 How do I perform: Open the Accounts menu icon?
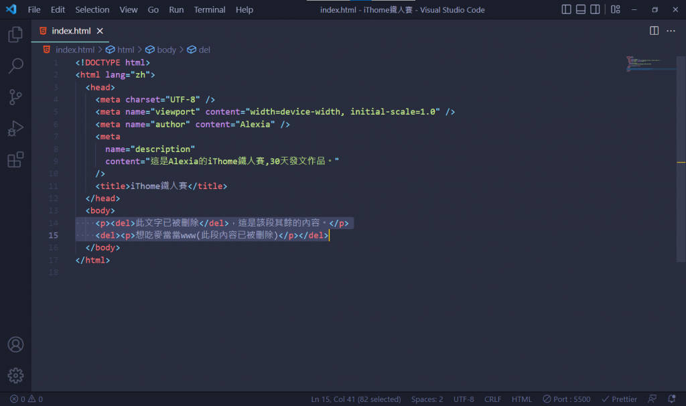coord(15,345)
